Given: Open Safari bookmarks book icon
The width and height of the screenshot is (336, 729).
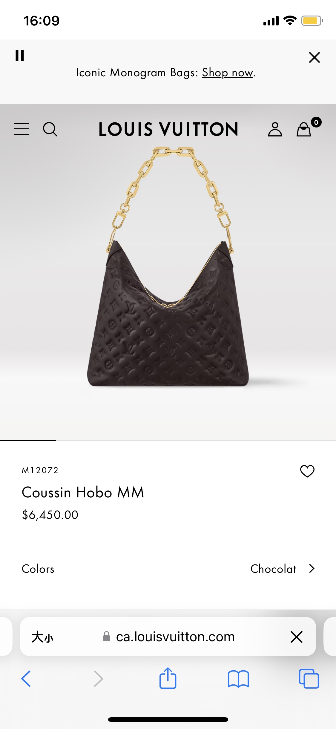Looking at the screenshot, I should pyautogui.click(x=238, y=679).
